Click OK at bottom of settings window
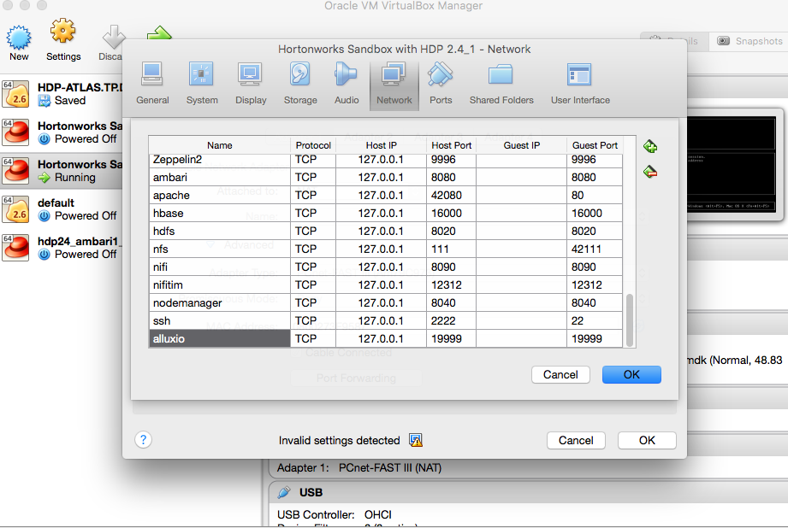788x528 pixels. (x=647, y=440)
